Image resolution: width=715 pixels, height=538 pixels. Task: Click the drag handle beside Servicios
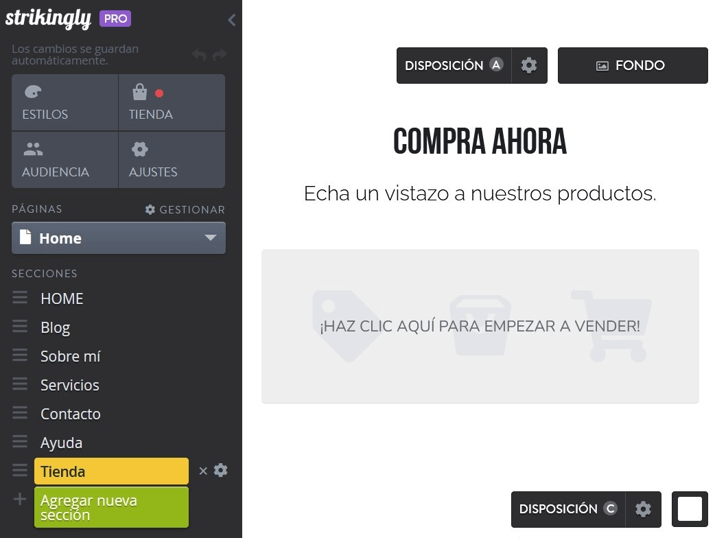click(20, 384)
